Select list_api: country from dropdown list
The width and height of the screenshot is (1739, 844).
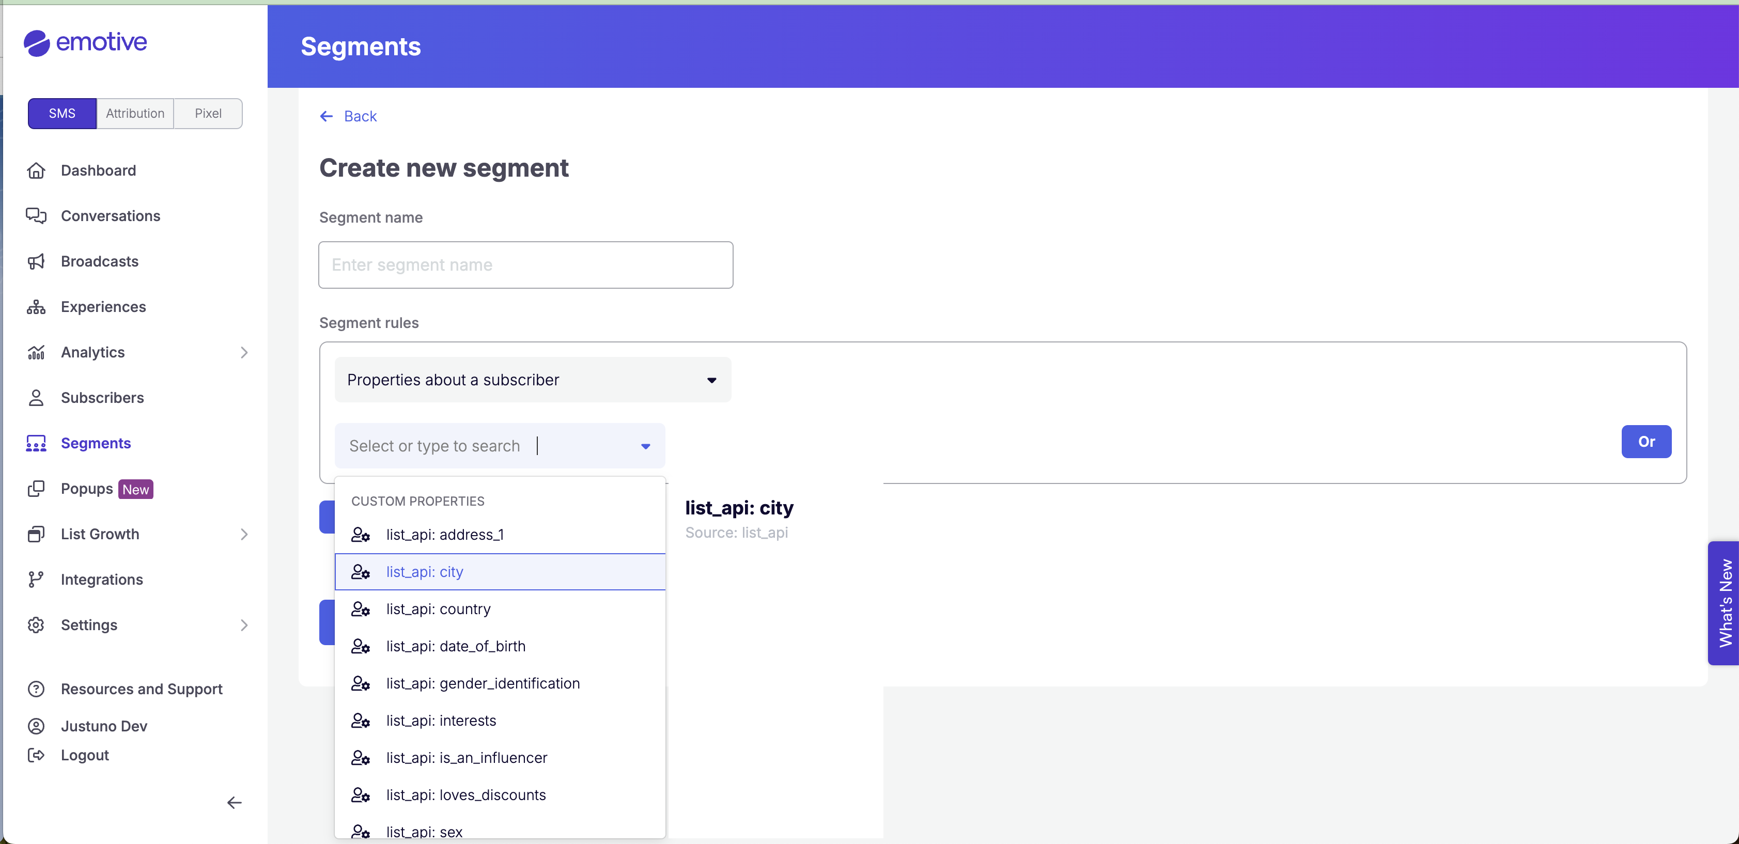(x=438, y=609)
